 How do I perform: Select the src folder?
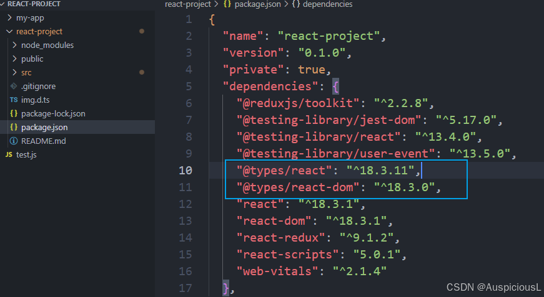pos(26,72)
